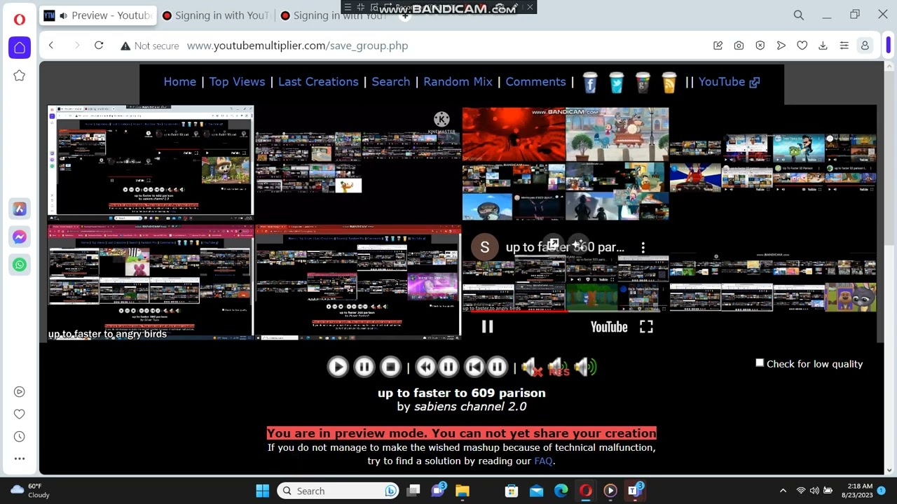
Task: Click the RES speaker volume reset icon
Action: pos(559,367)
